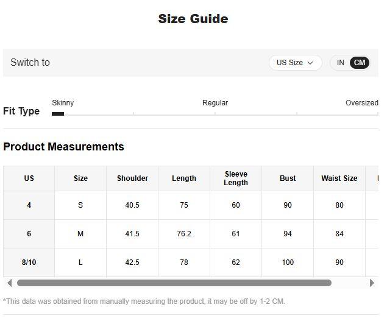The width and height of the screenshot is (387, 324).
Task: Click the Length column header
Action: click(184, 178)
